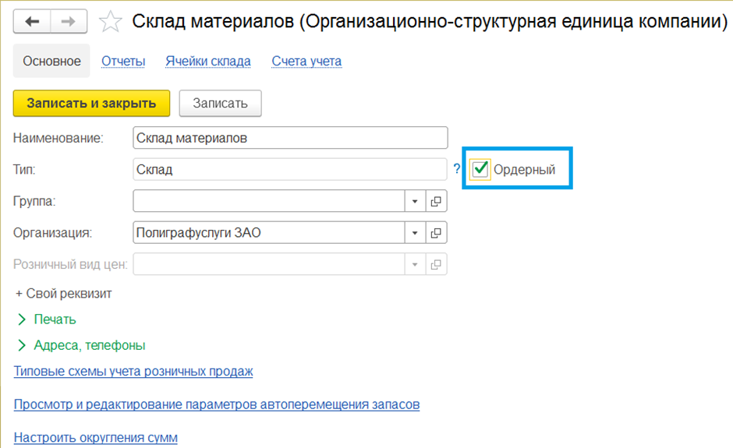Go to the Счета учета tab

(x=306, y=62)
